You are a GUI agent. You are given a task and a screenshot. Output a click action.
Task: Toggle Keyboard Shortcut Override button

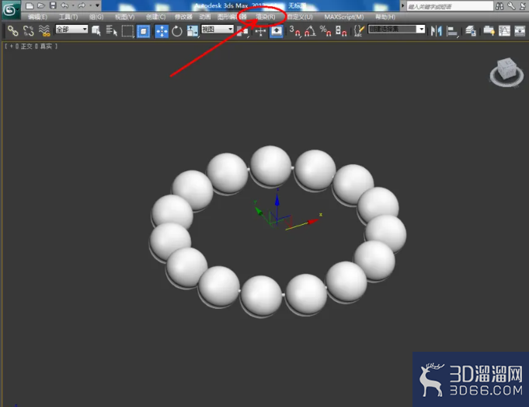click(x=277, y=31)
